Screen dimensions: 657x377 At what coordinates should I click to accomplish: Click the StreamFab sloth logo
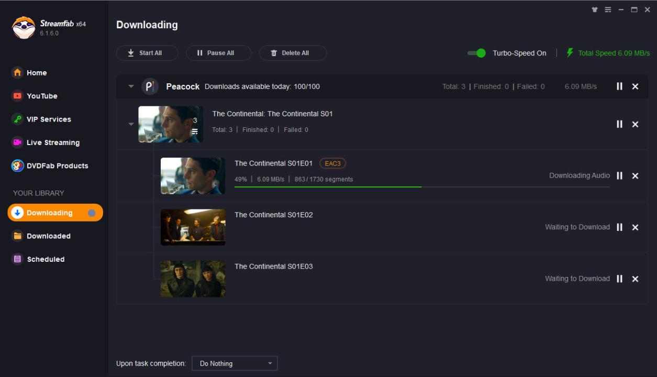(24, 28)
